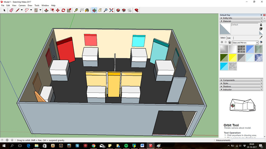Select the Pan hand tool

[x=100, y=10]
